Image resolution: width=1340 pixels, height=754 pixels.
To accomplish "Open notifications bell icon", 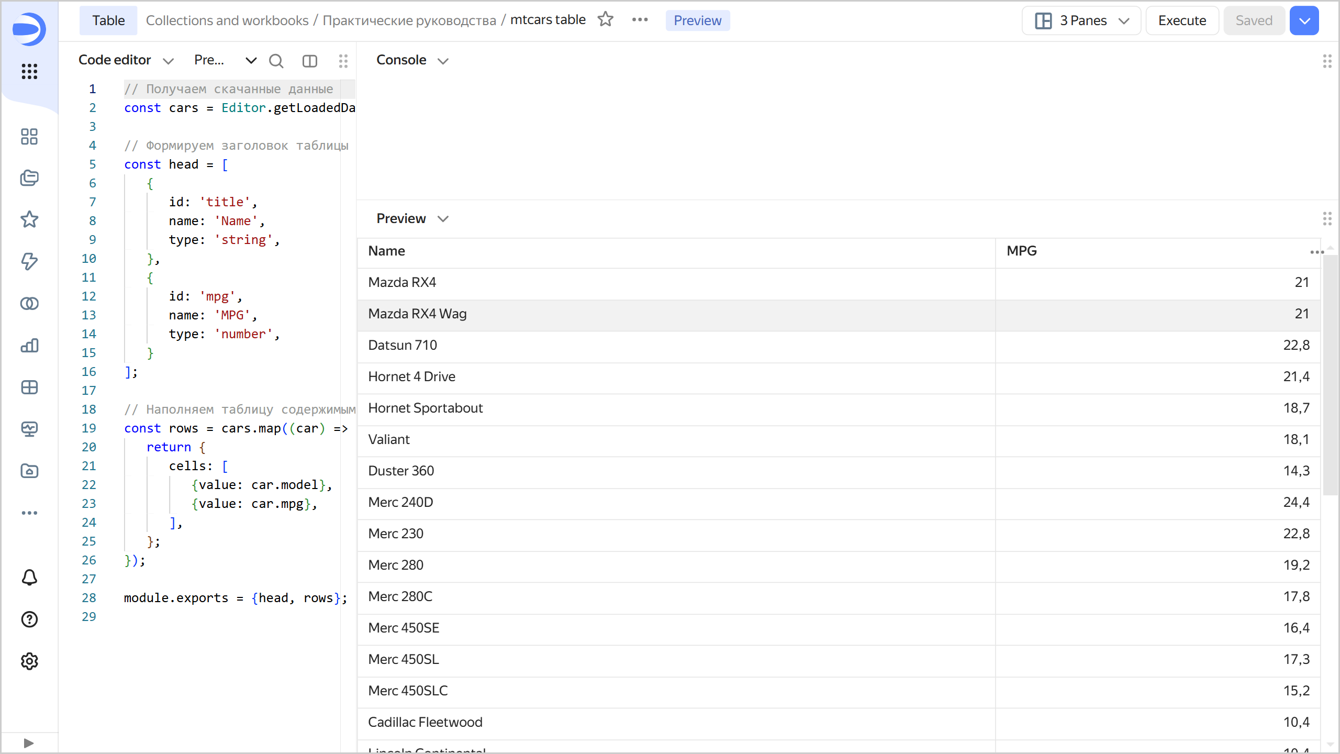I will coord(29,578).
